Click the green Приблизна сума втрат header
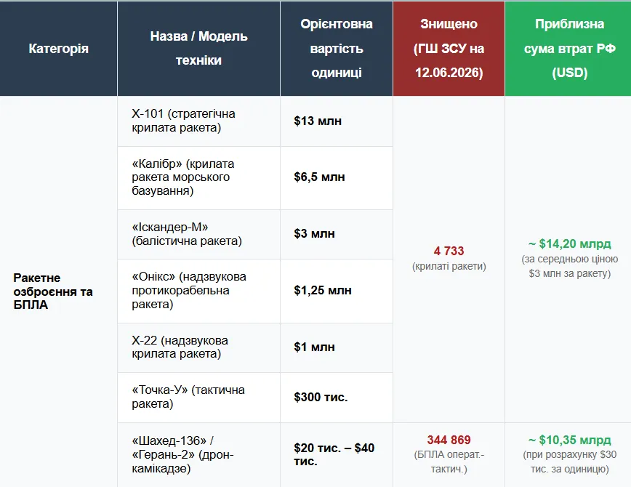 [568, 49]
